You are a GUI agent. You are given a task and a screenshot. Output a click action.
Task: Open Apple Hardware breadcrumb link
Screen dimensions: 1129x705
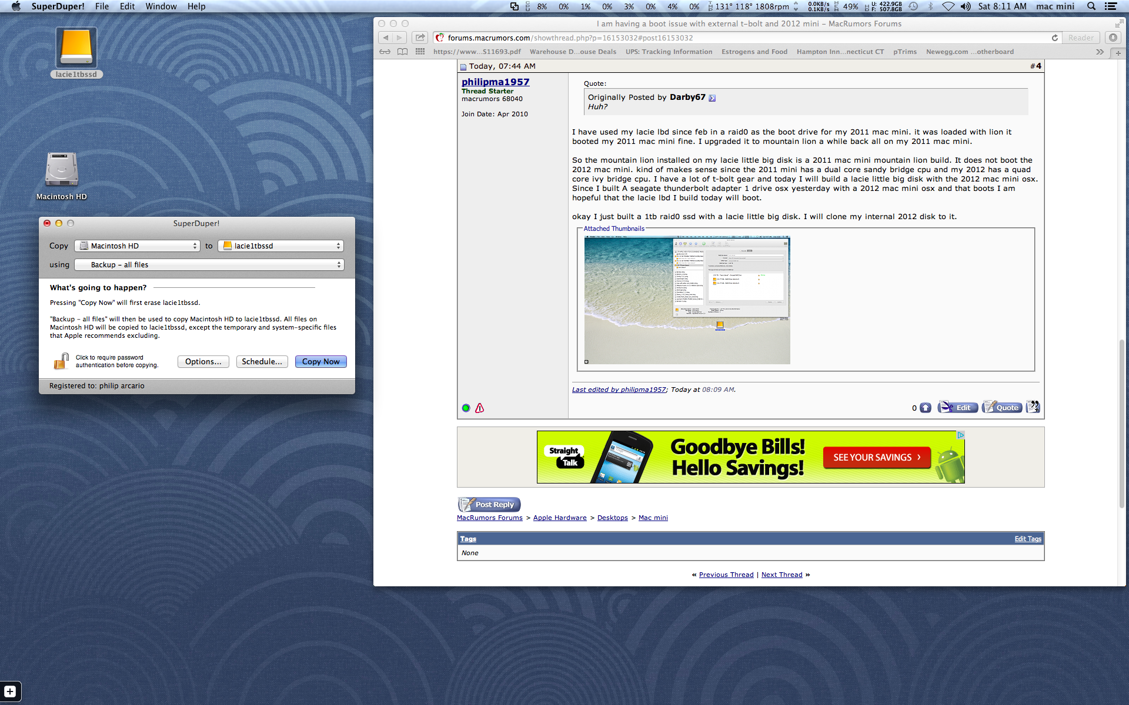pyautogui.click(x=560, y=518)
